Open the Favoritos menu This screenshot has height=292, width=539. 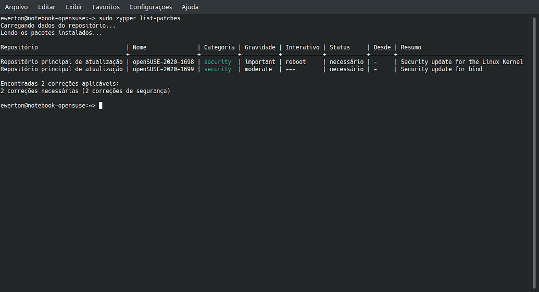point(106,7)
